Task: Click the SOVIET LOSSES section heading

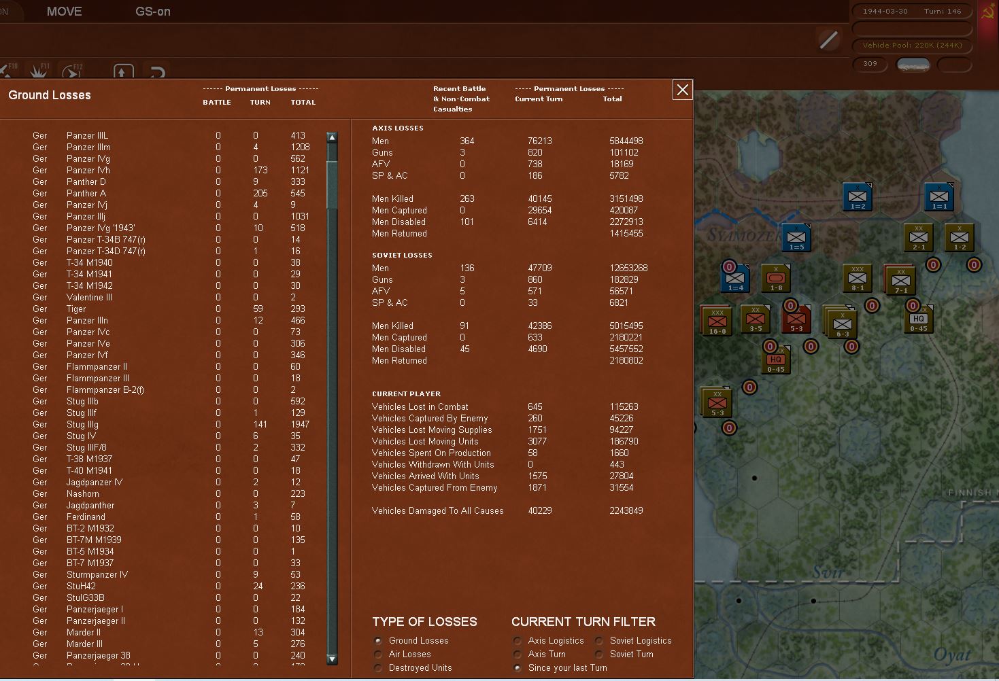Action: tap(402, 256)
